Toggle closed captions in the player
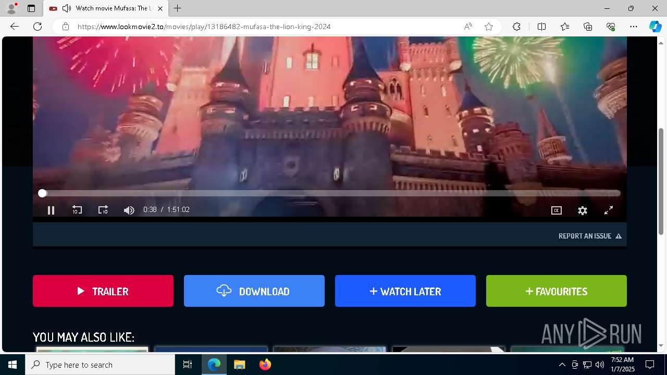The width and height of the screenshot is (667, 375). [x=557, y=210]
